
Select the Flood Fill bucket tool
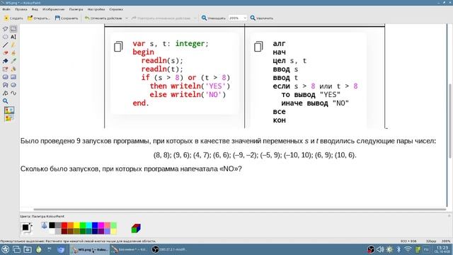coord(5,61)
